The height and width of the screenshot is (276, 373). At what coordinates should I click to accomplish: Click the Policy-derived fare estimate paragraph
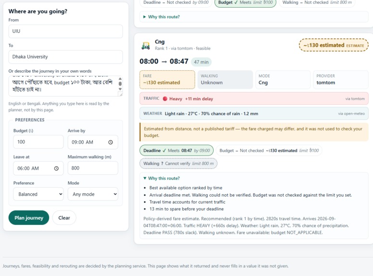pyautogui.click(x=246, y=225)
